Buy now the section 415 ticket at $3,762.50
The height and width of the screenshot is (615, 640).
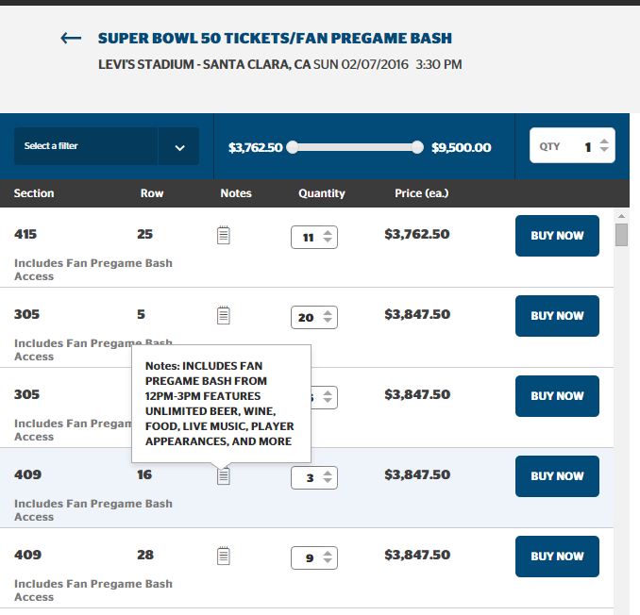pos(557,236)
